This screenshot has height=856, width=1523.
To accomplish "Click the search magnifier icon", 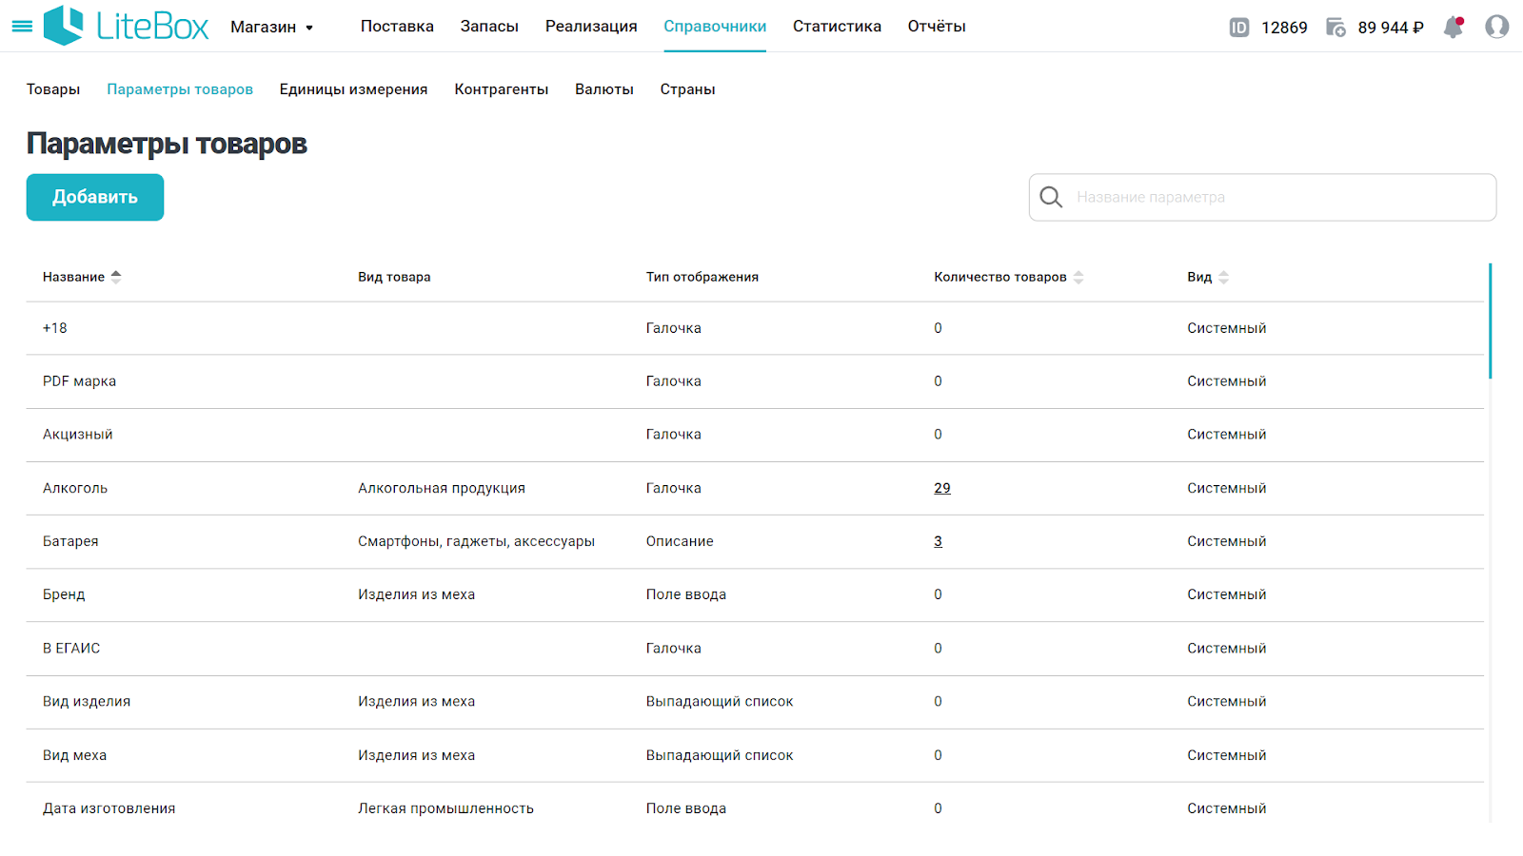I will pos(1051,197).
